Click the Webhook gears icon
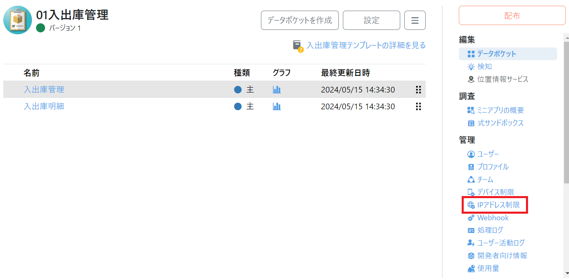The width and height of the screenshot is (569, 280). (471, 218)
